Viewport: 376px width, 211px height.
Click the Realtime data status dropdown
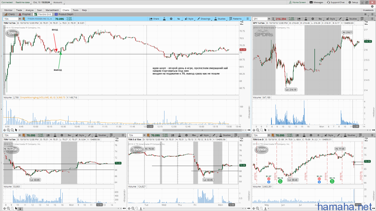pyautogui.click(x=23, y=2)
